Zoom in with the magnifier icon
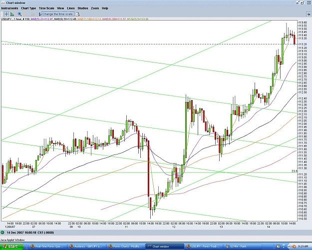 click(x=19, y=14)
